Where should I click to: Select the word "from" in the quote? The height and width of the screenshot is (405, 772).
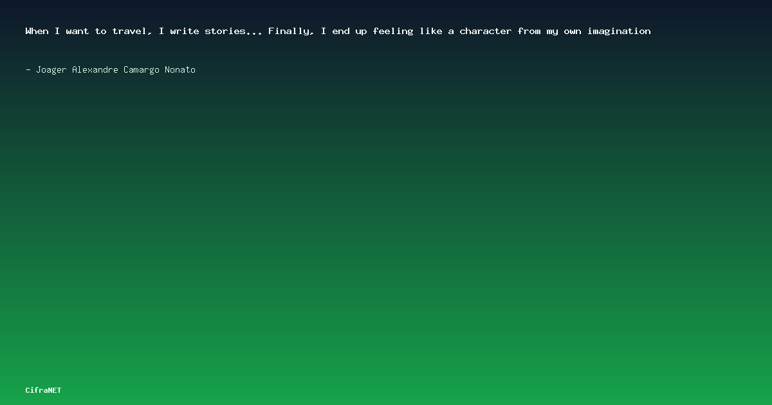529,31
